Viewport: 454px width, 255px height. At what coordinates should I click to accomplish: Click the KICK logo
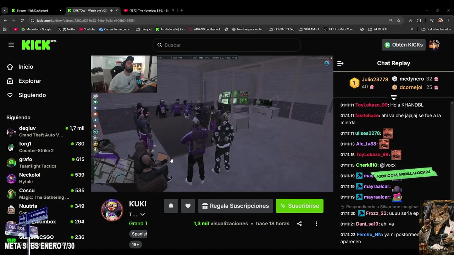point(39,45)
